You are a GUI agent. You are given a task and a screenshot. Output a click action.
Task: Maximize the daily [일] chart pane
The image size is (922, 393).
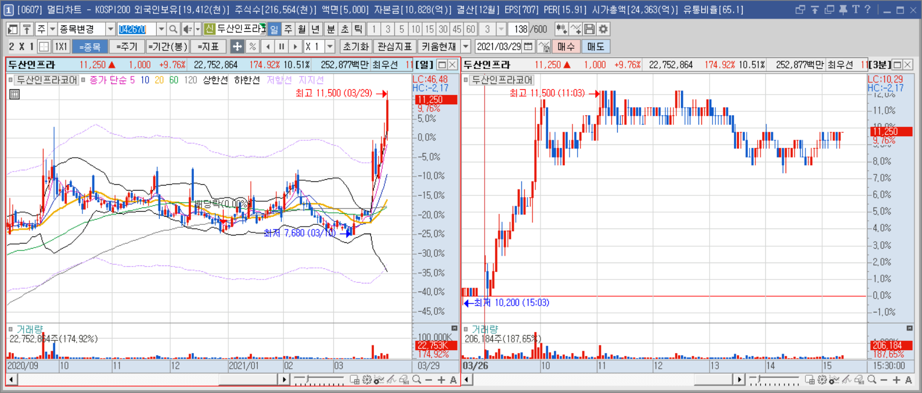pyautogui.click(x=442, y=65)
